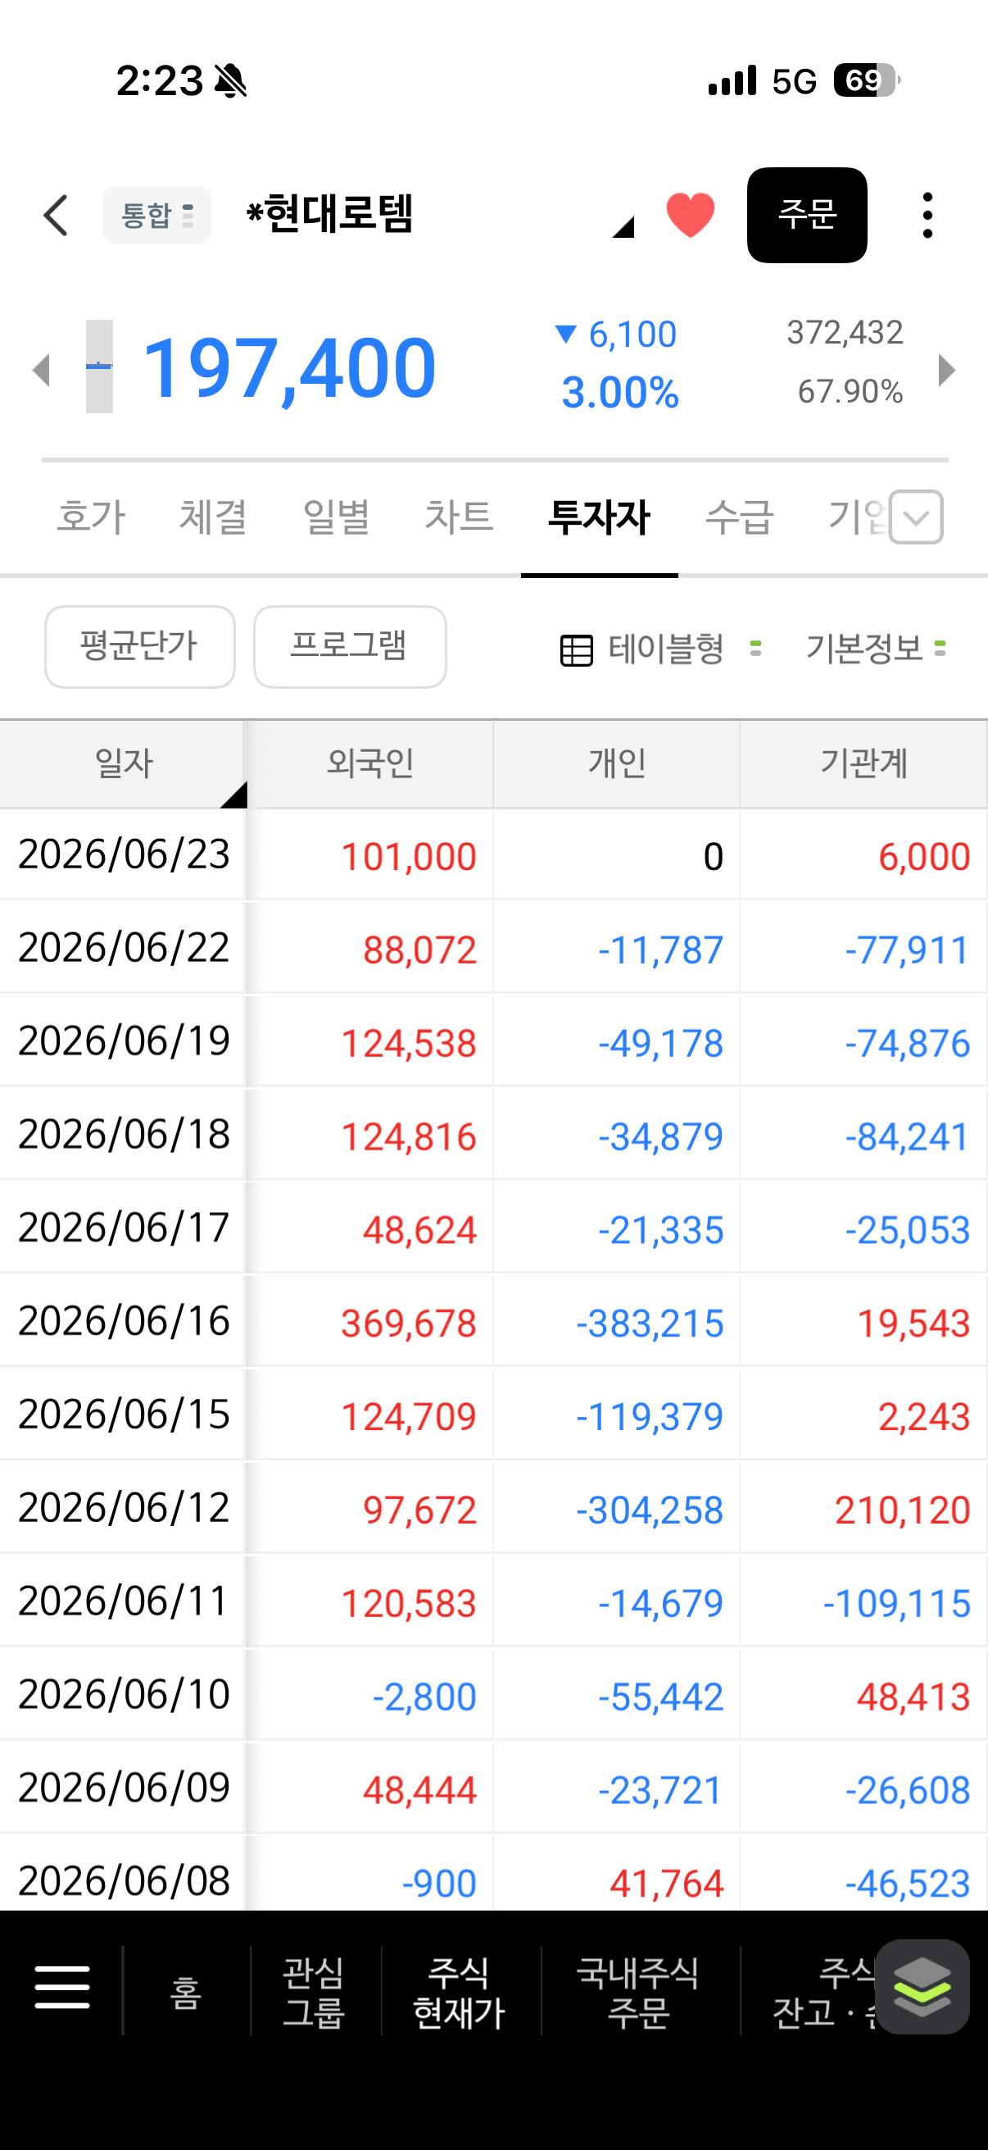Tap institution value 19,543
988x2150 pixels.
913,1324
